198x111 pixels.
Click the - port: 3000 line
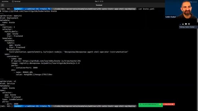tap(11, 104)
